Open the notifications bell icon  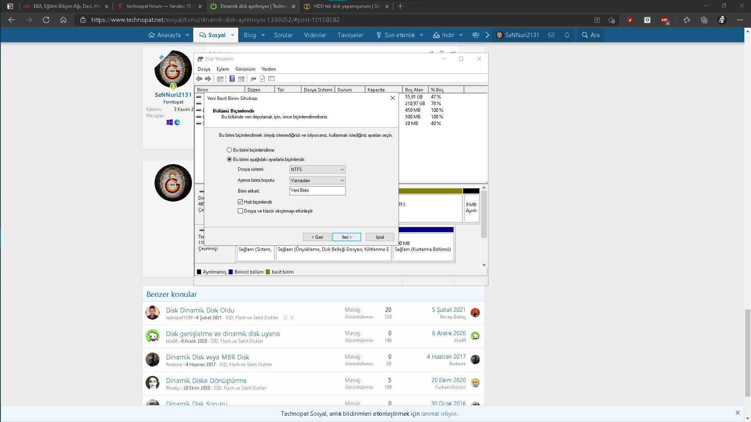pos(567,35)
